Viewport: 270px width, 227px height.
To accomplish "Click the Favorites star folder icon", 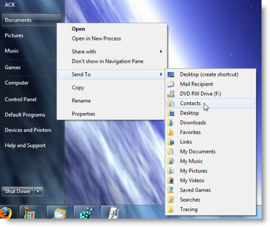I will coord(171,133).
